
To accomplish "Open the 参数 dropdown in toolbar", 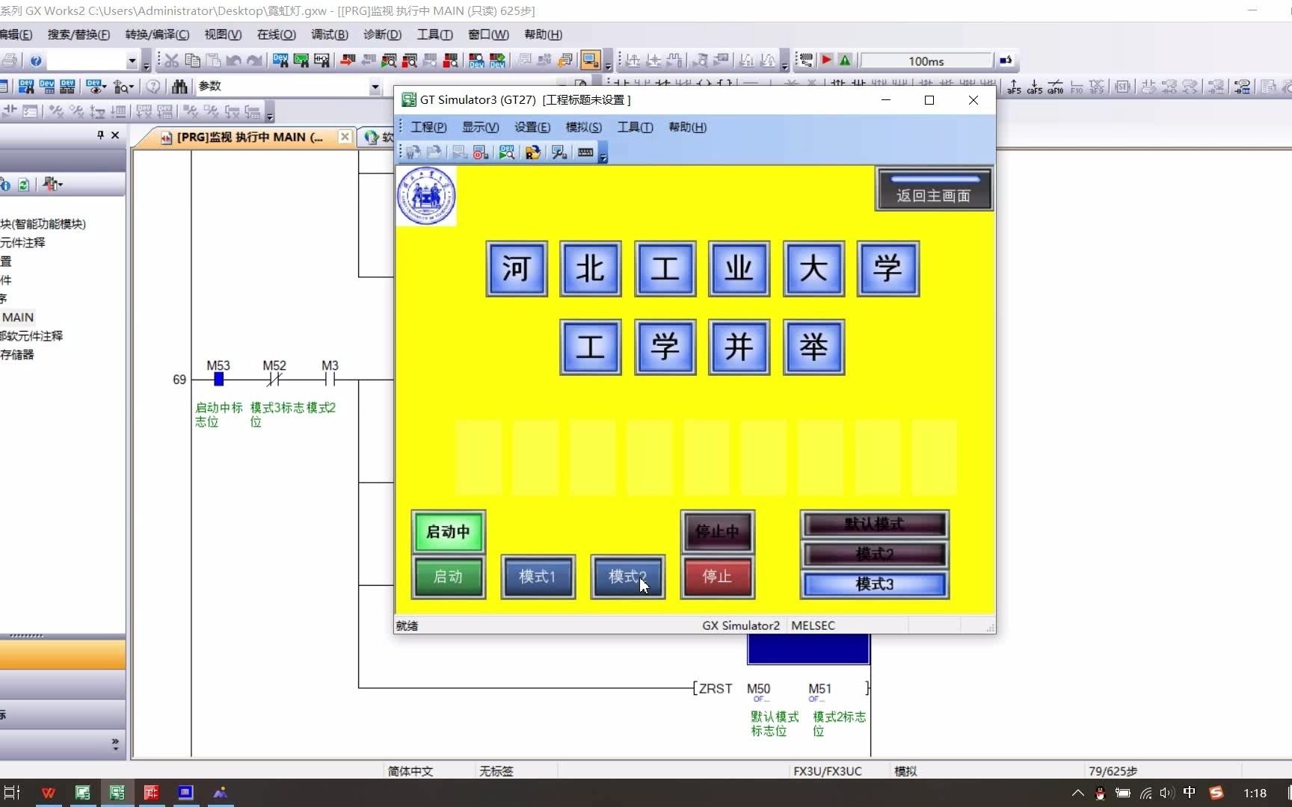I will click(x=375, y=87).
